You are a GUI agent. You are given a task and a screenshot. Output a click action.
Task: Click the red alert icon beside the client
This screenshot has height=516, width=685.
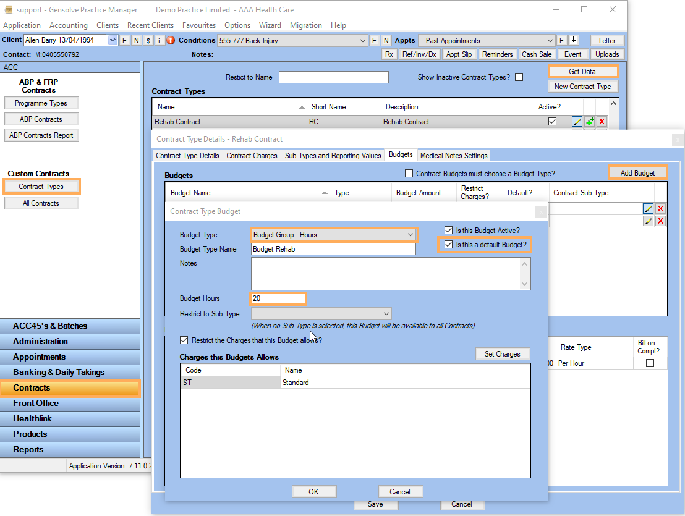171,41
